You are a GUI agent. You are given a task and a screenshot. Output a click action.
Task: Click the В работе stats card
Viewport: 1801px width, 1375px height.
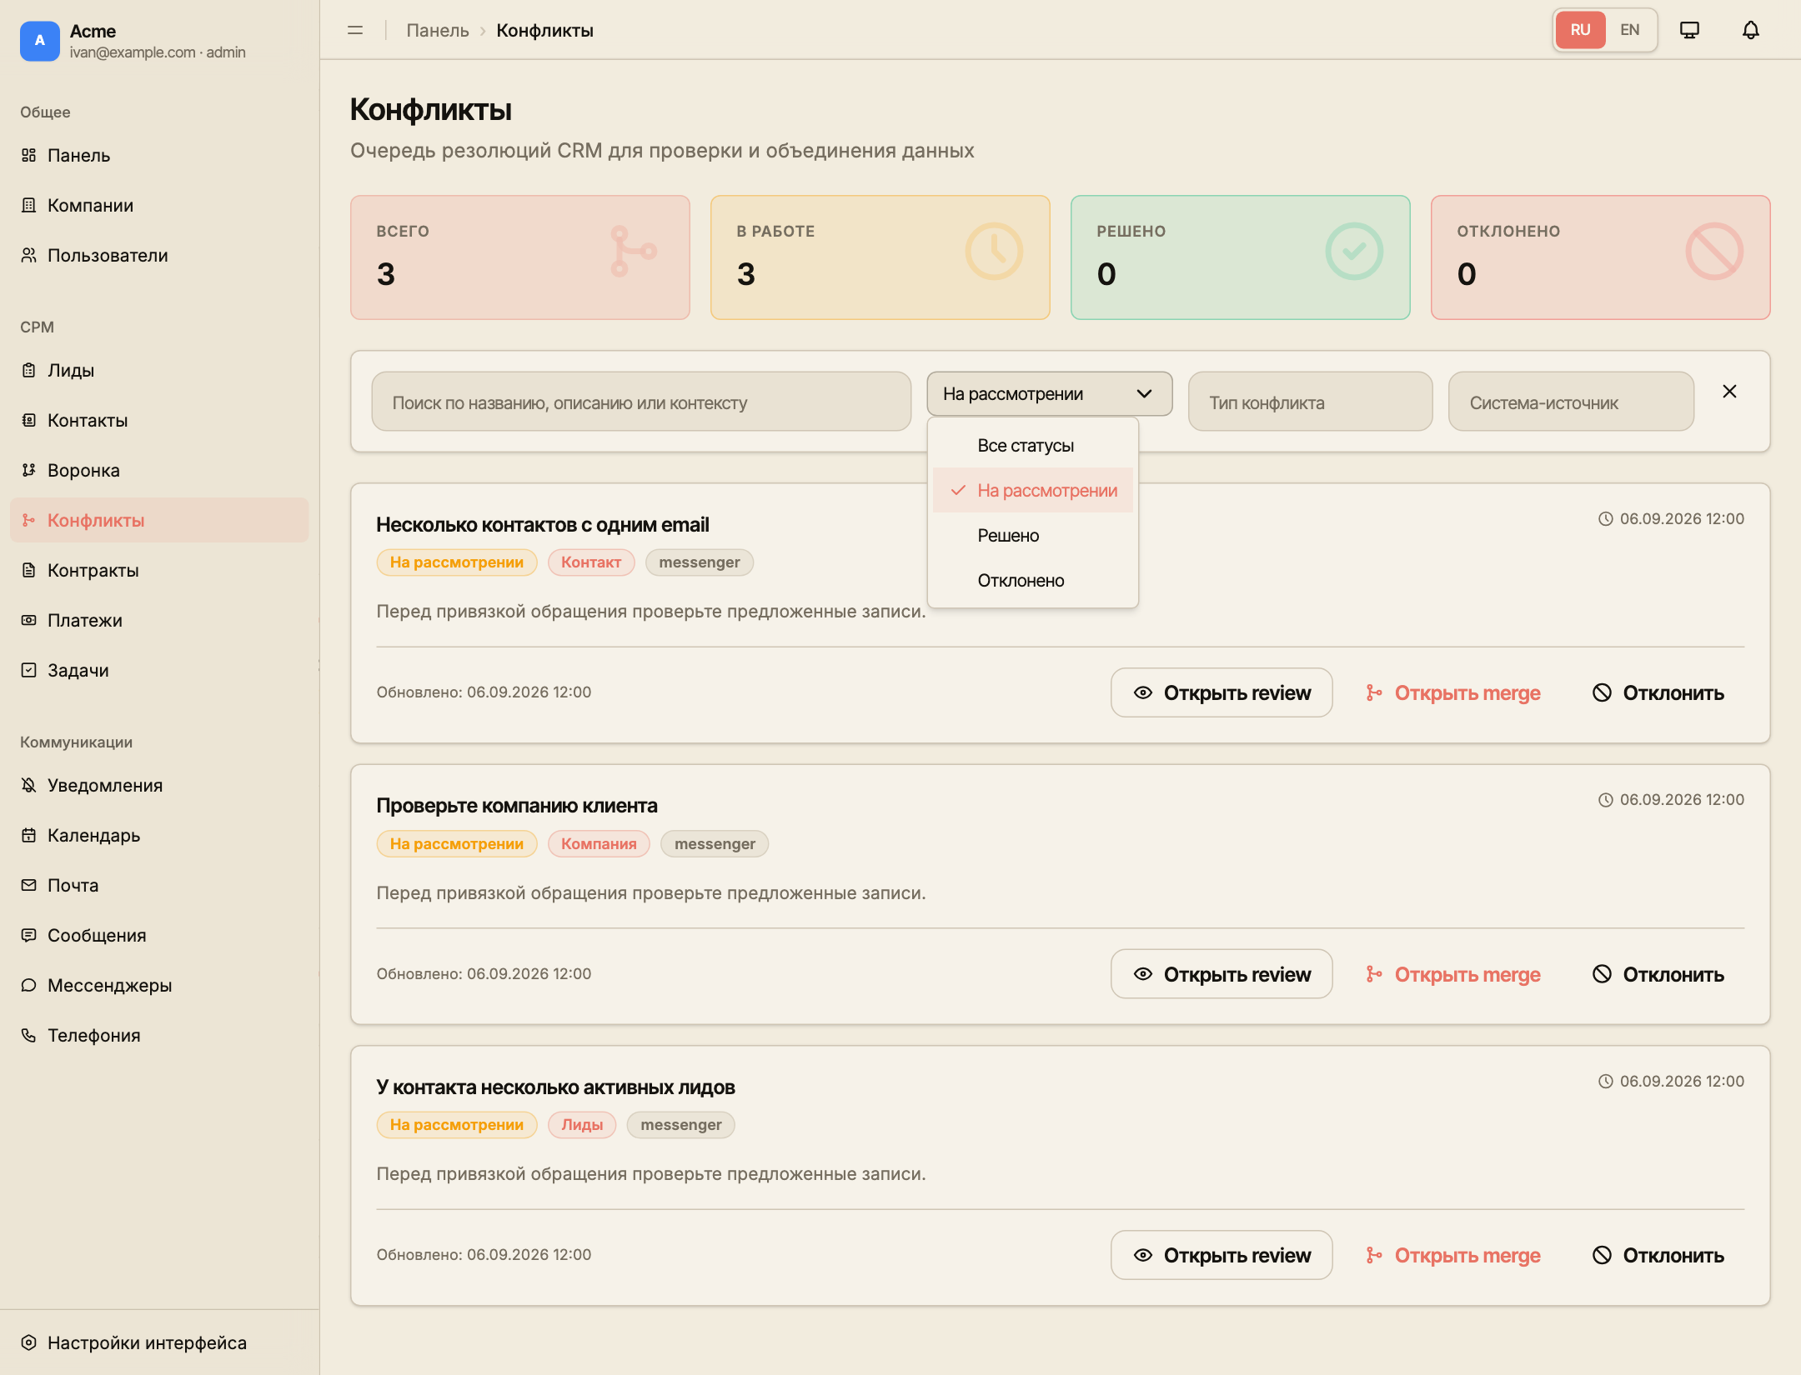(880, 257)
